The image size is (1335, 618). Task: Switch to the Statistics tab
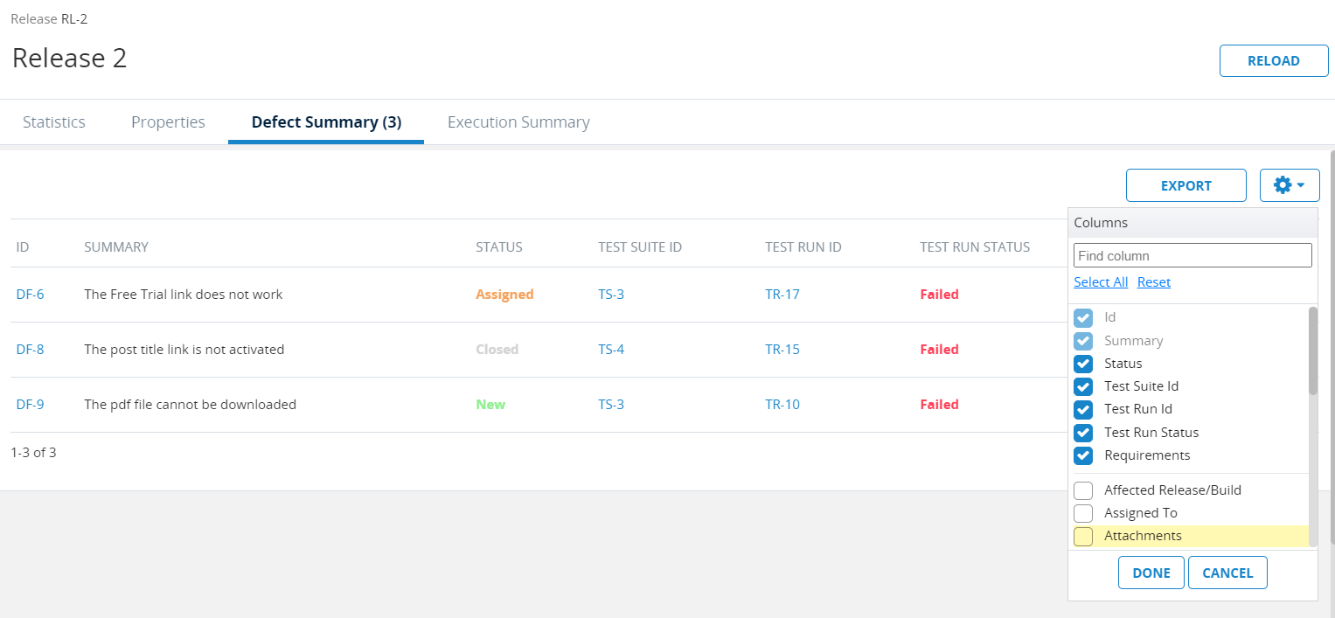tap(54, 122)
